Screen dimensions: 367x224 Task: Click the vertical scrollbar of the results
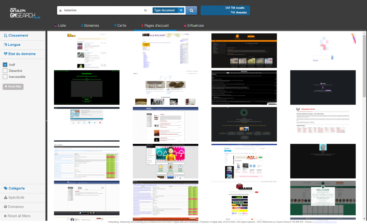pos(364,66)
